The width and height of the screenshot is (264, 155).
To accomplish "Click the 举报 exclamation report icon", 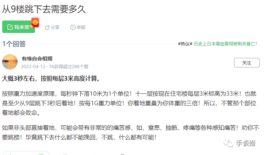I will click(73, 27).
